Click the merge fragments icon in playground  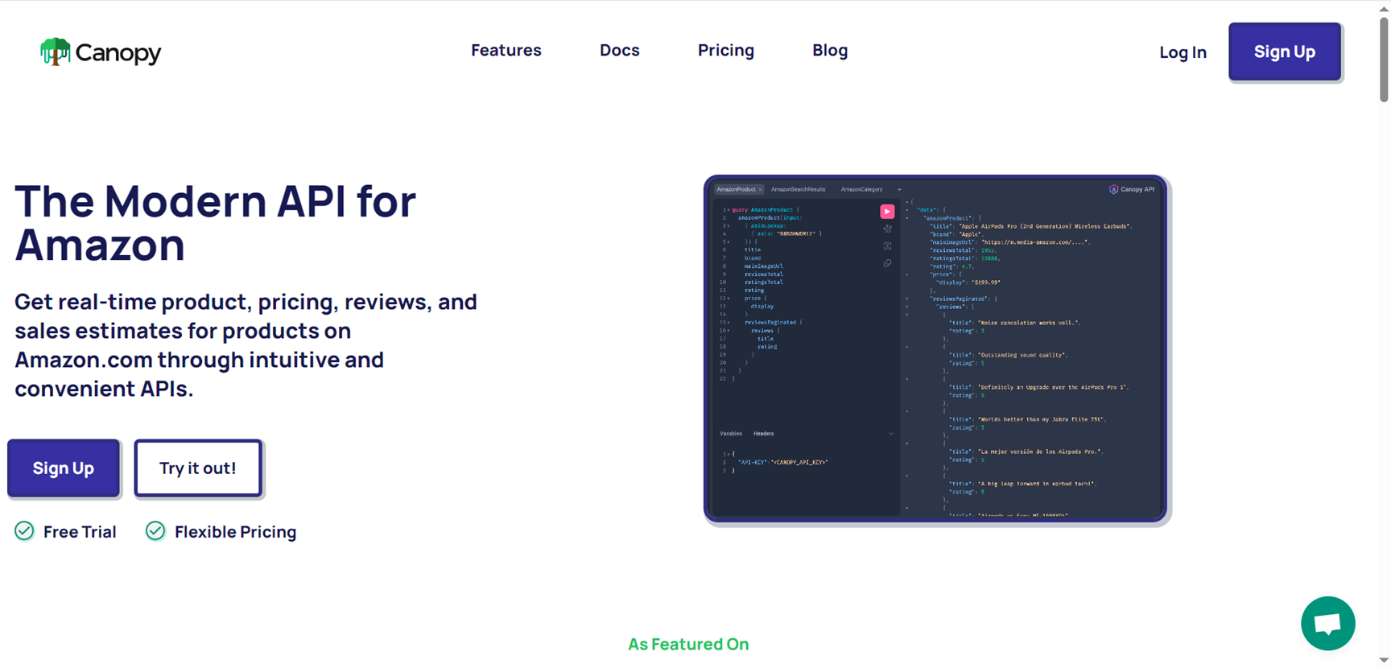tap(887, 245)
